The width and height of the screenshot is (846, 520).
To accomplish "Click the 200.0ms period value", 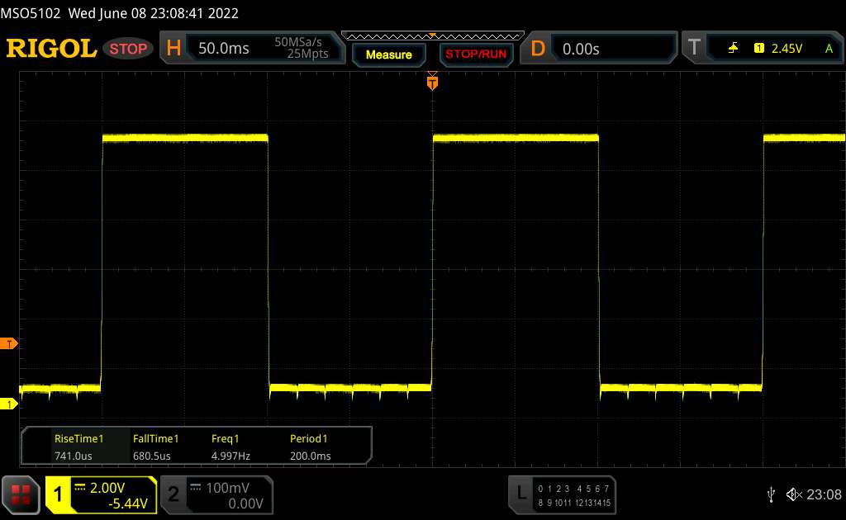I will click(311, 456).
